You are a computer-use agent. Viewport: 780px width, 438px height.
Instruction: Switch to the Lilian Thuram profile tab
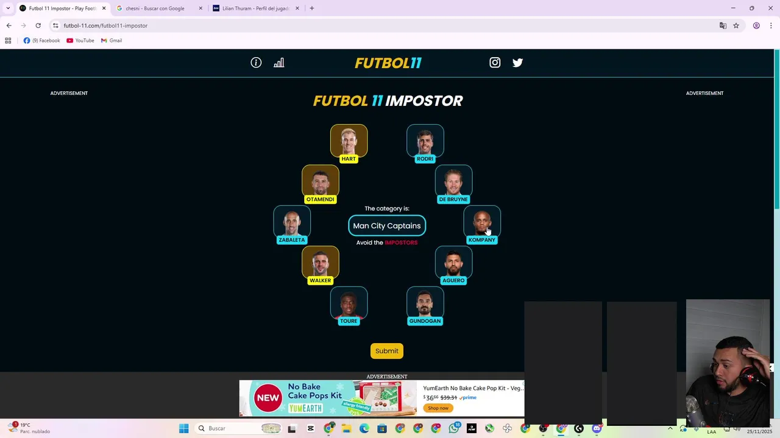[x=255, y=9]
